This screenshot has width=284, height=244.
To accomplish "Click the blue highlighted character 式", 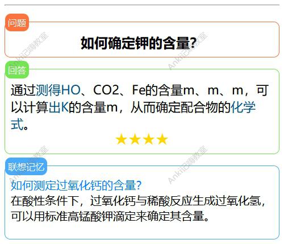I will [17, 125].
